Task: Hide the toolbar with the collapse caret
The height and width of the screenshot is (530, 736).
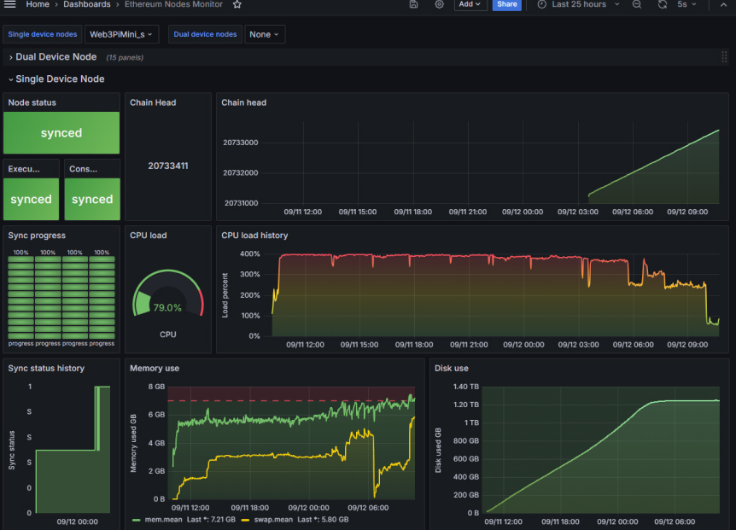Action: 721,5
